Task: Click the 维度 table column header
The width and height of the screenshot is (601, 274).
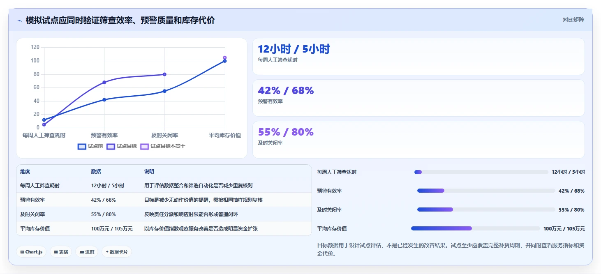Action: 25,172
